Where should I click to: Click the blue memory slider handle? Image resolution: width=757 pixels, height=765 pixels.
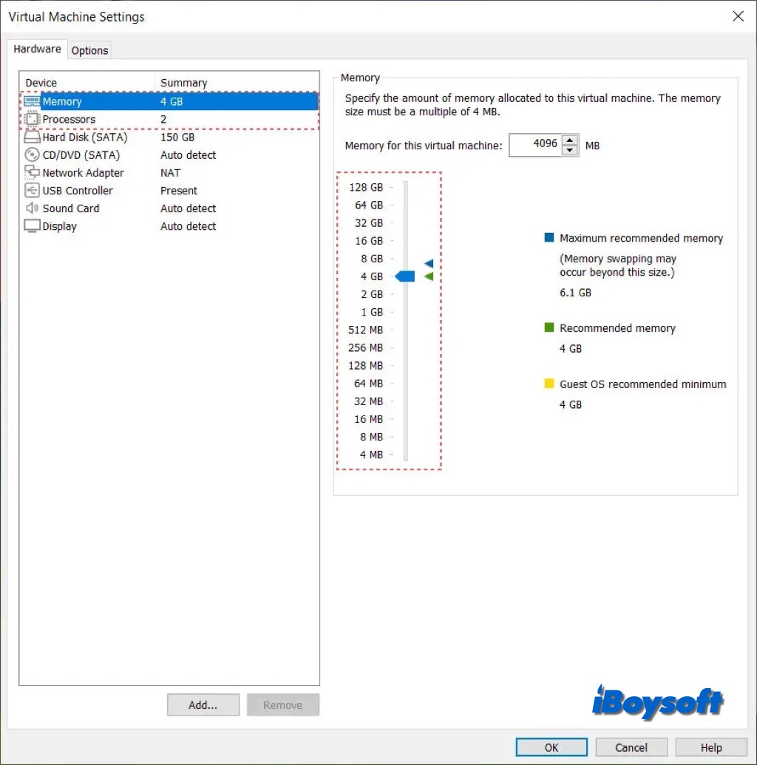pos(405,276)
